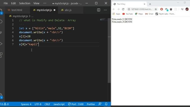
Task: Open the View menu
Action: pos(36,3)
